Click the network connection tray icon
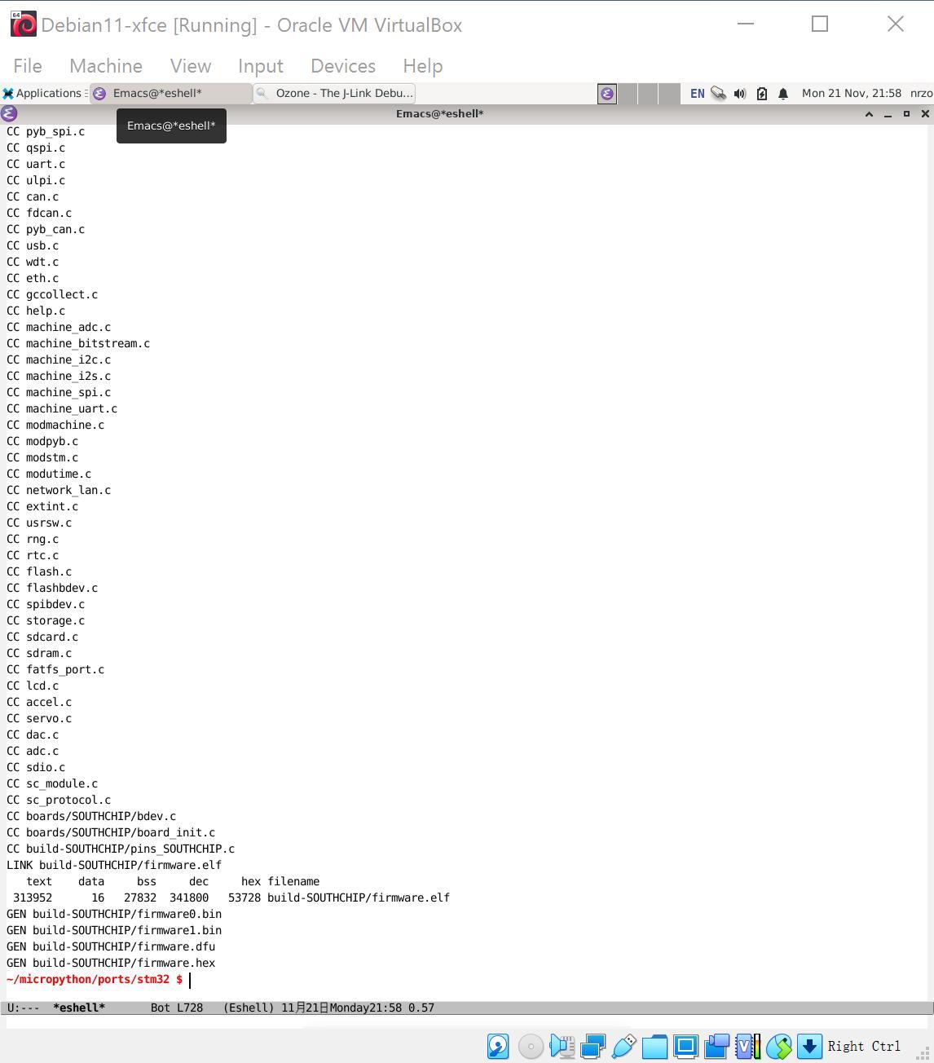The image size is (934, 1063). (x=718, y=94)
